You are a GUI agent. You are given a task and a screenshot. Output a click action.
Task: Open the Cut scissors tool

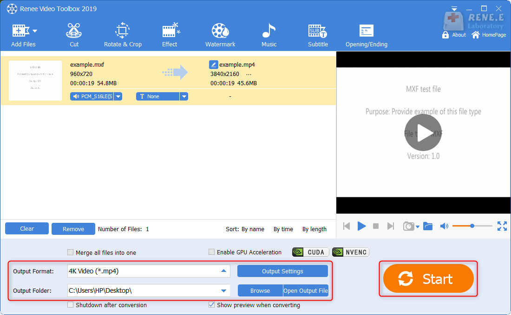point(74,35)
